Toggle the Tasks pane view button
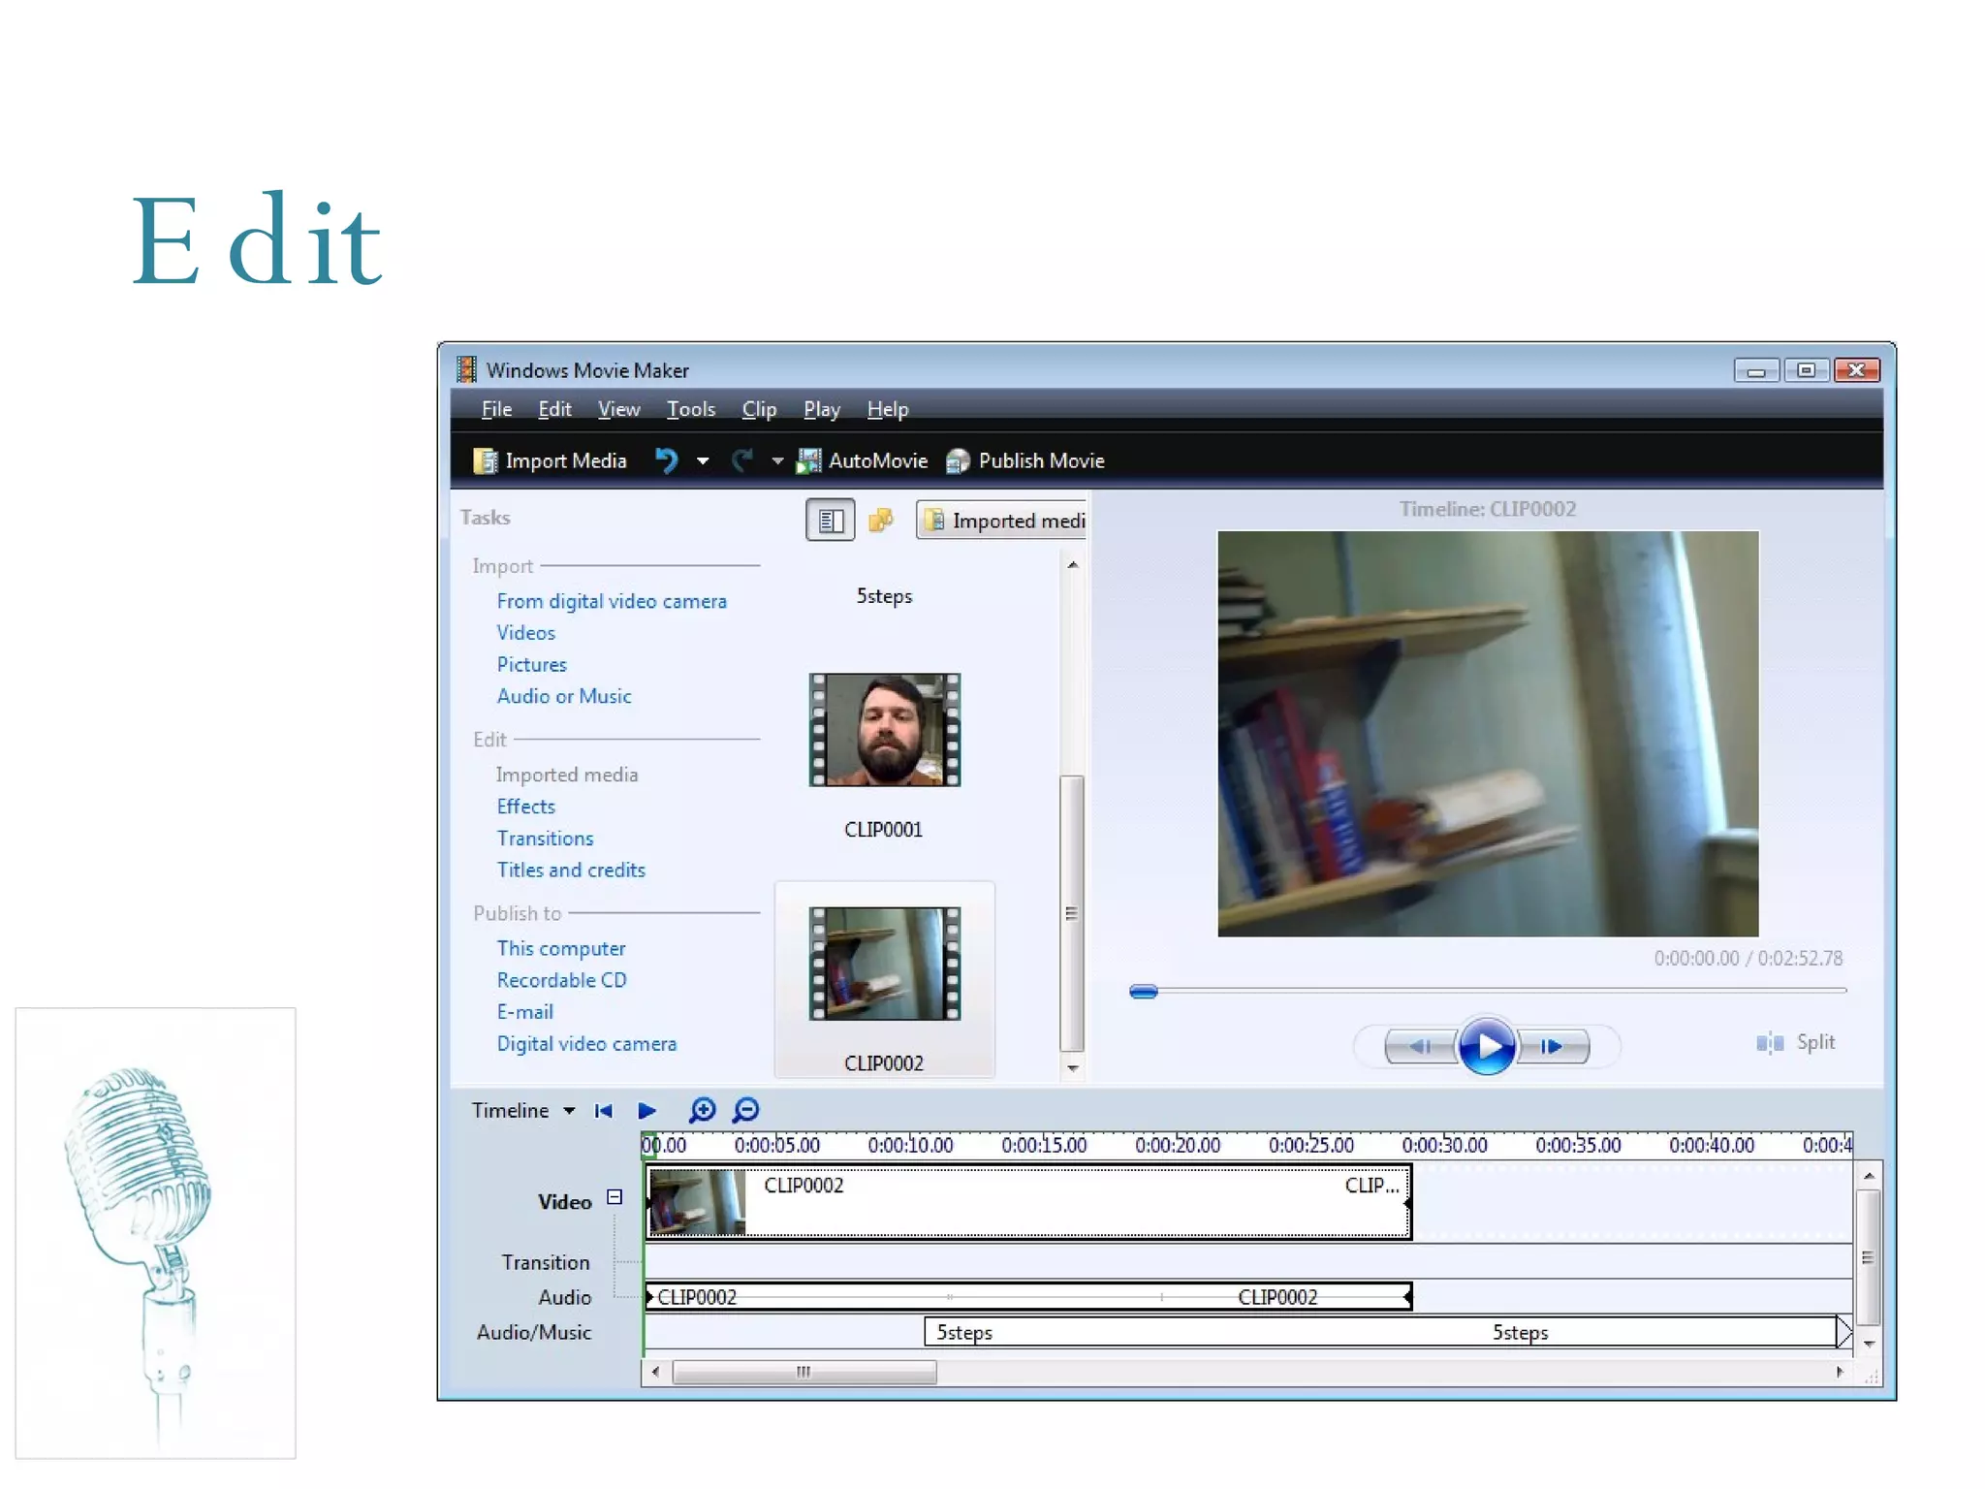 (x=830, y=521)
